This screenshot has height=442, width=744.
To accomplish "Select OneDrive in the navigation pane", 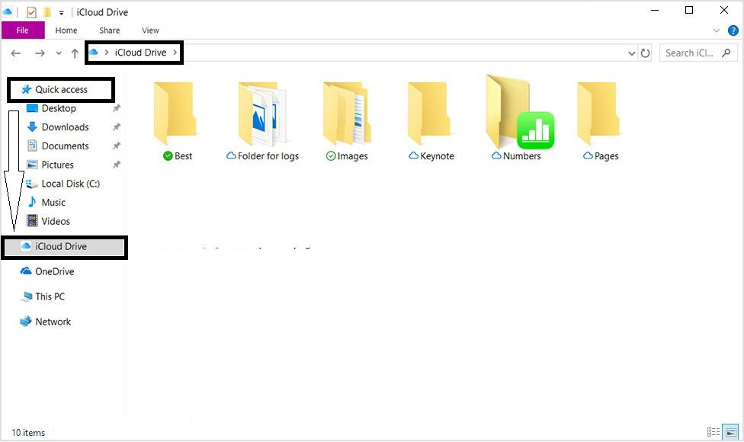I will coord(54,272).
